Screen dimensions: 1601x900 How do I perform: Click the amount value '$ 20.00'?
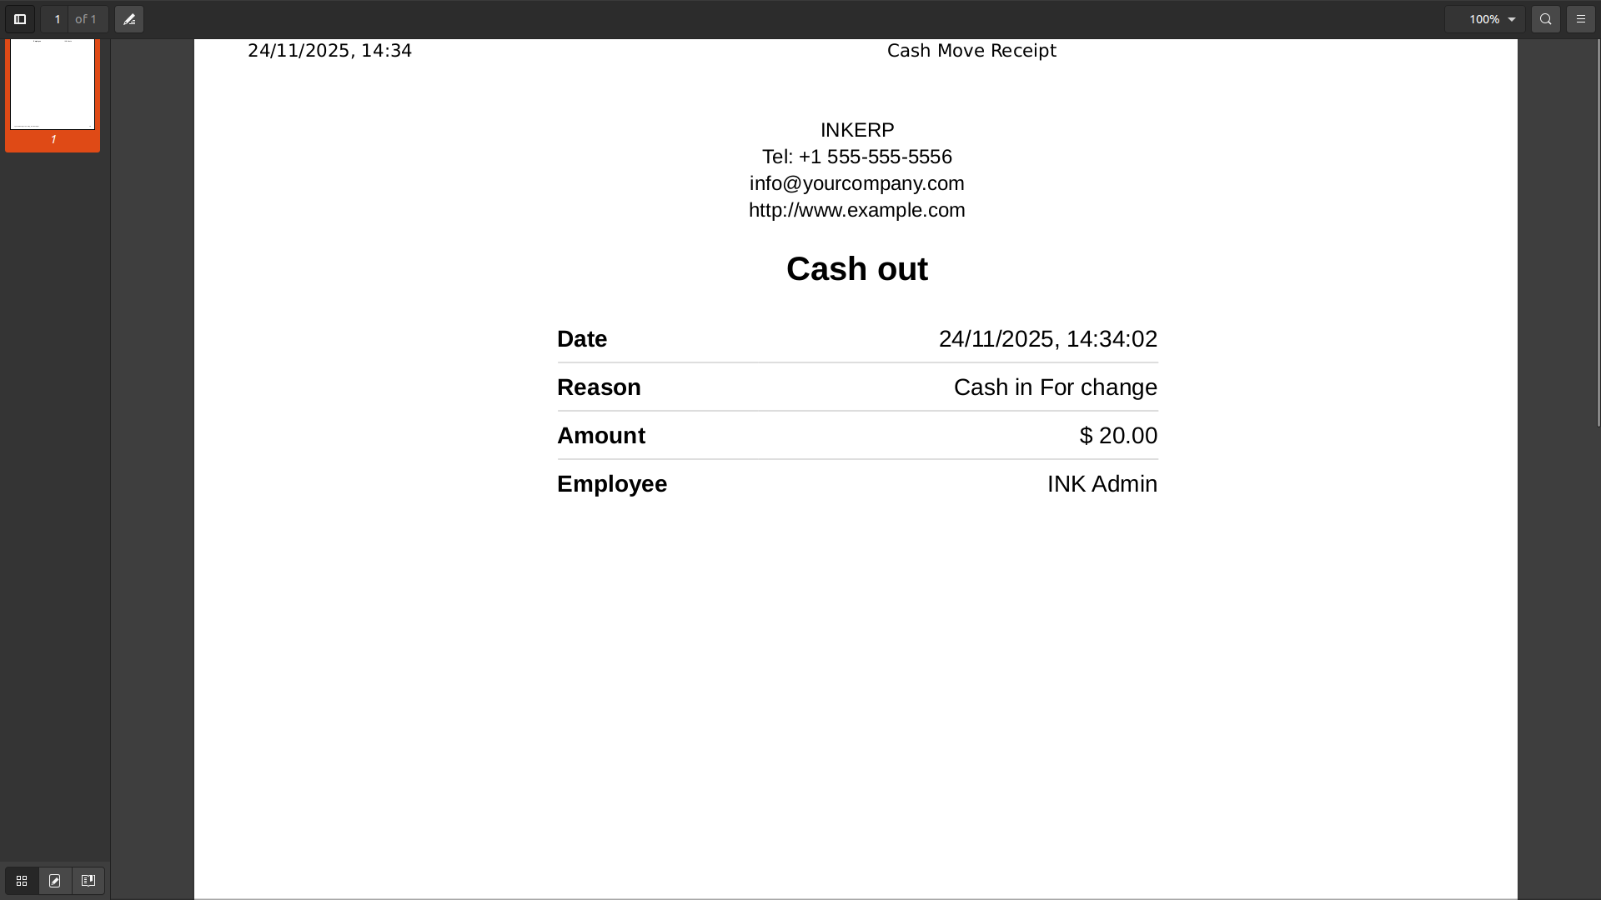pos(1118,436)
